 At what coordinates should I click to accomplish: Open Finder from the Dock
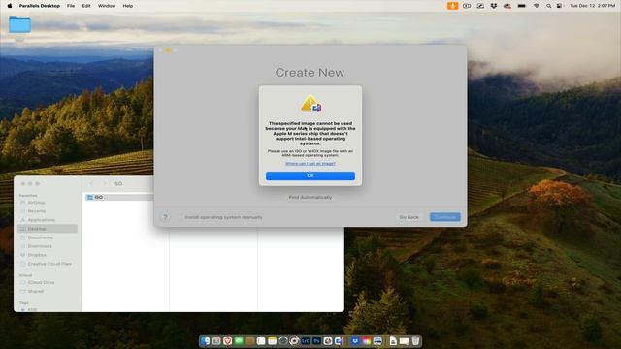[x=205, y=341]
